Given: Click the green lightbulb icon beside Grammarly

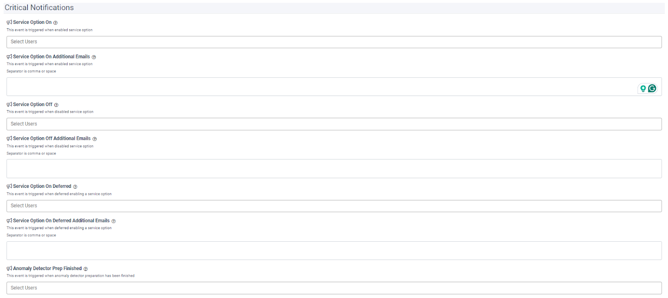Looking at the screenshot, I should pyautogui.click(x=643, y=88).
